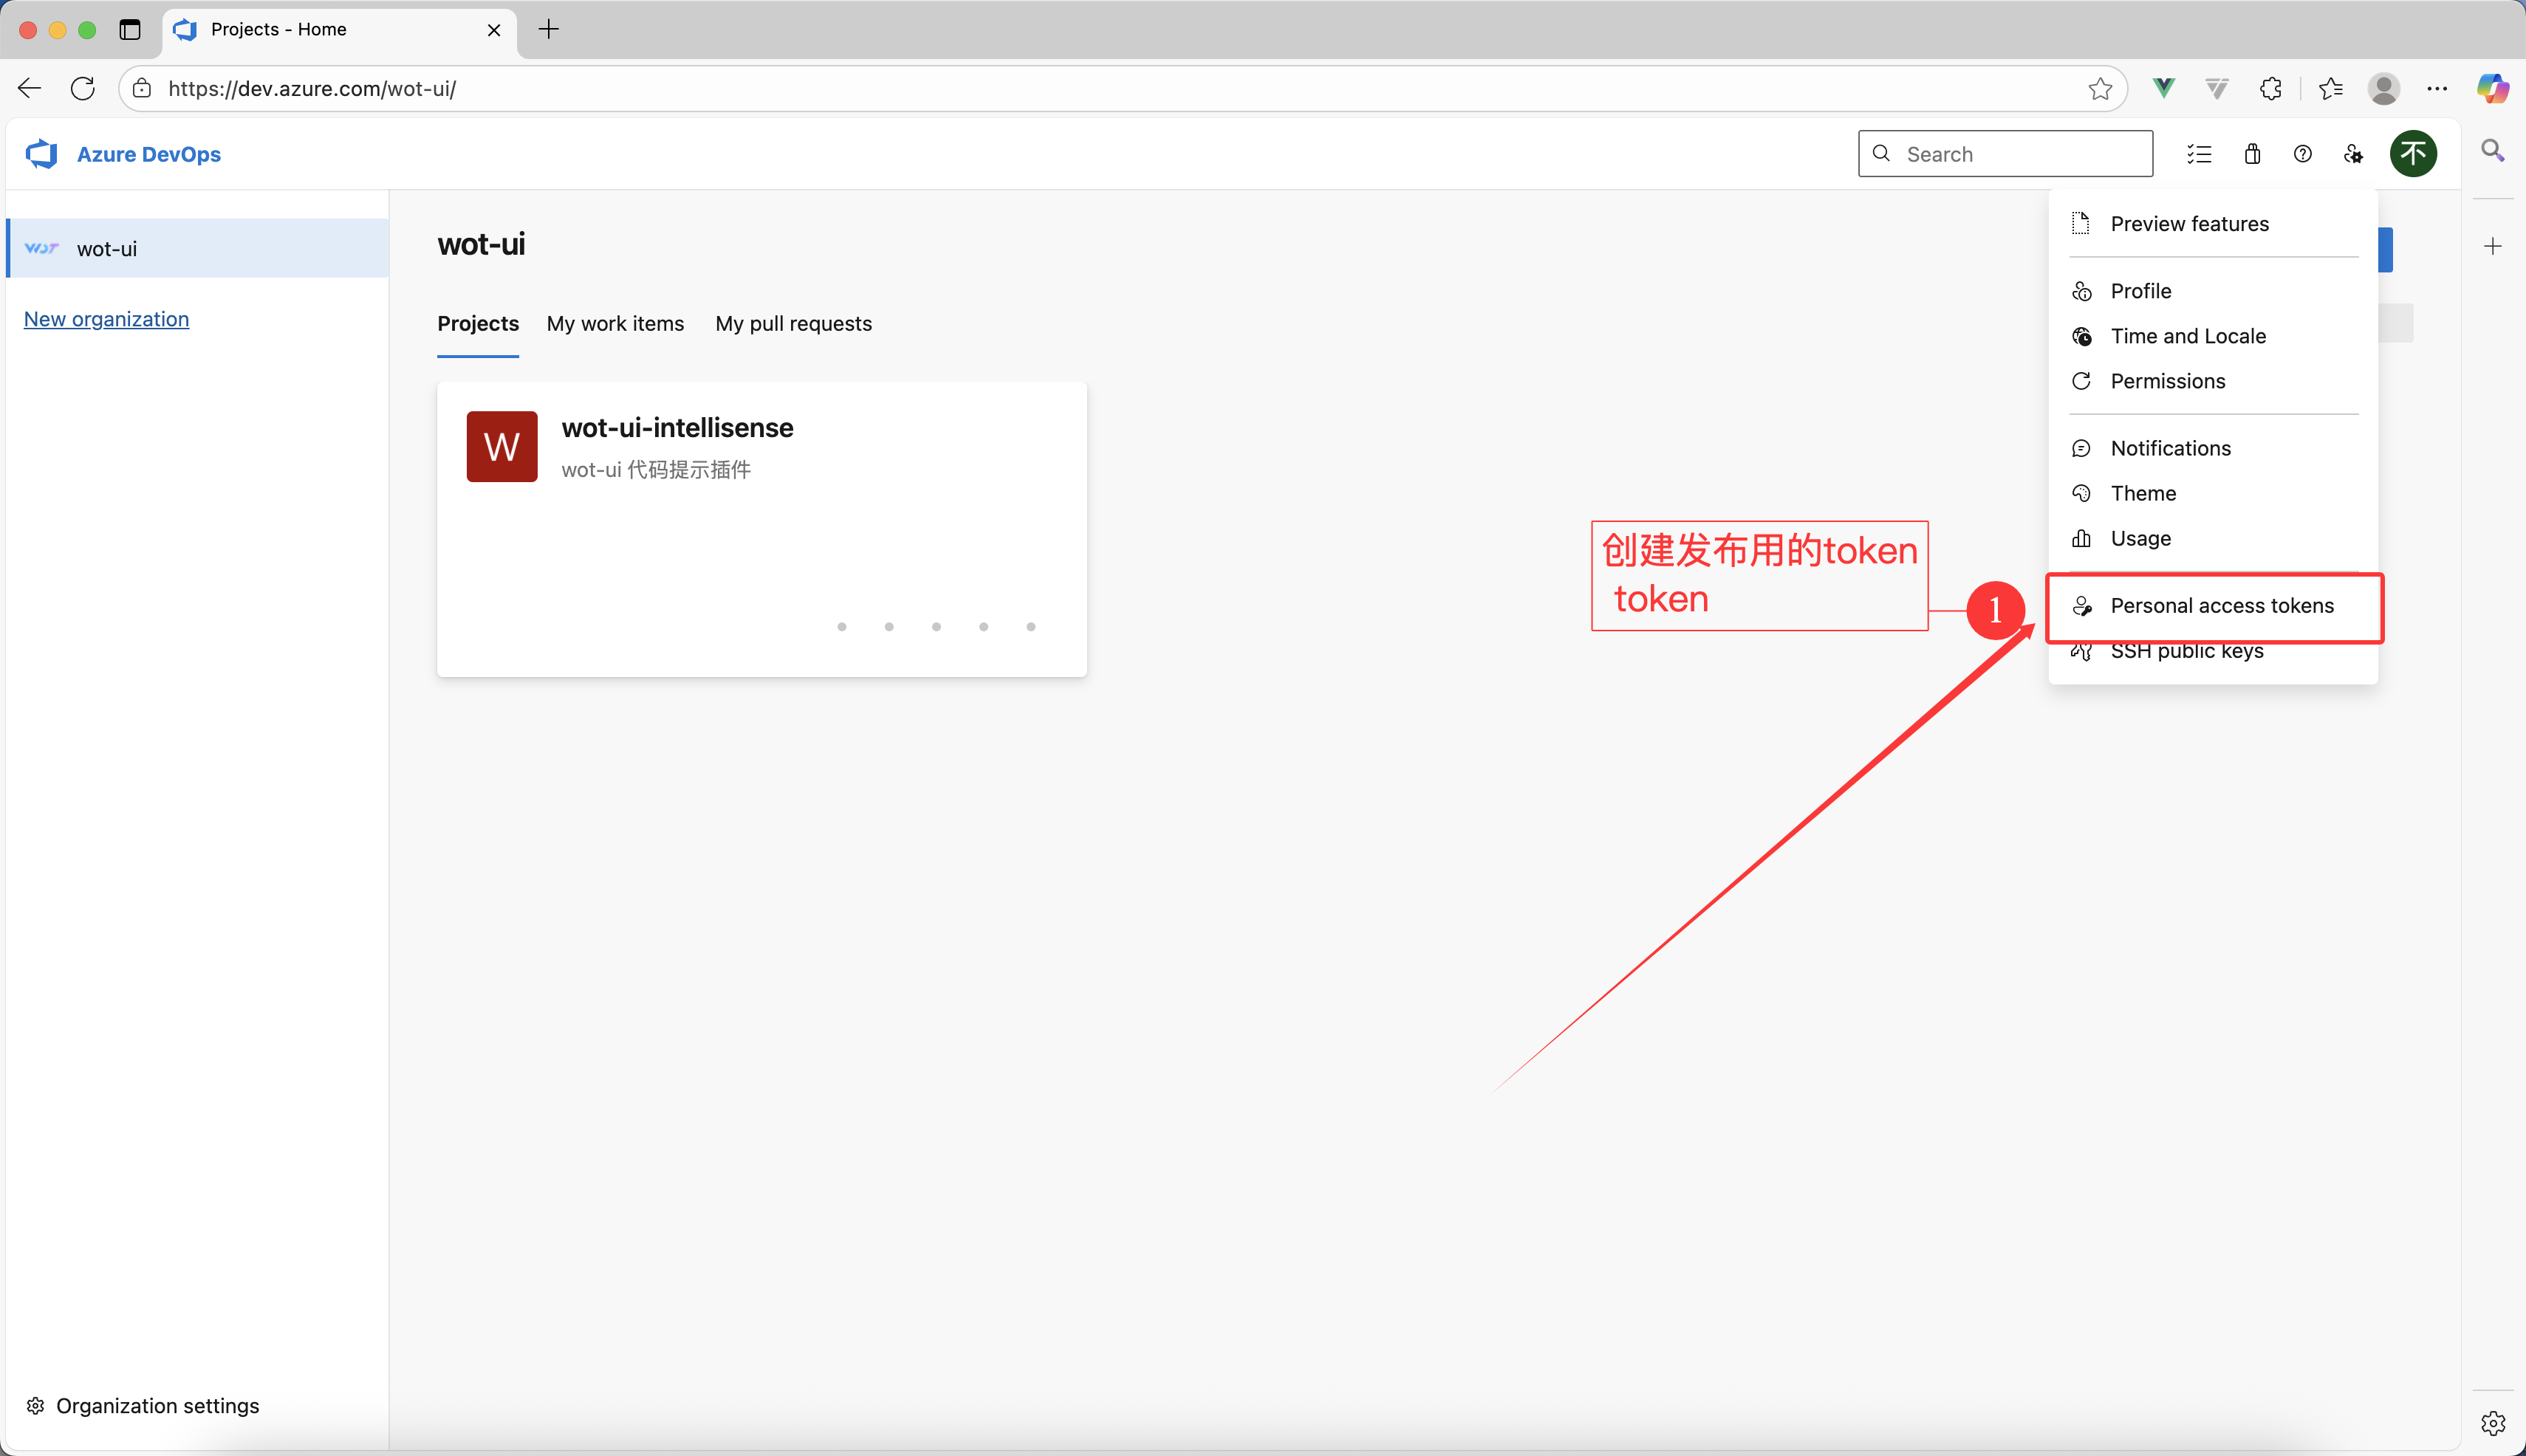Open the user settings icon
Image resolution: width=2526 pixels, height=1456 pixels.
tap(2354, 154)
